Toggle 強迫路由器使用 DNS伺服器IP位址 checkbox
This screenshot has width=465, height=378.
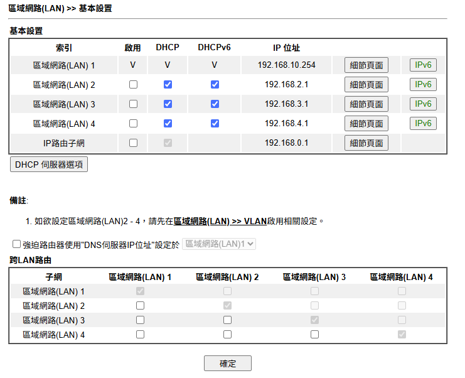coord(16,244)
